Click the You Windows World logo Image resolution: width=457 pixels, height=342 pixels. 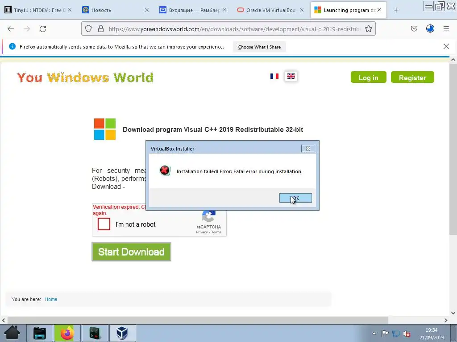pyautogui.click(x=85, y=77)
